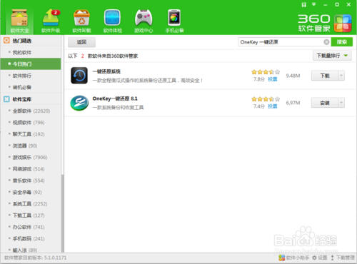The image size is (357, 264).
Task: Open 下载管理 download manager in status bar
Action: [x=343, y=258]
